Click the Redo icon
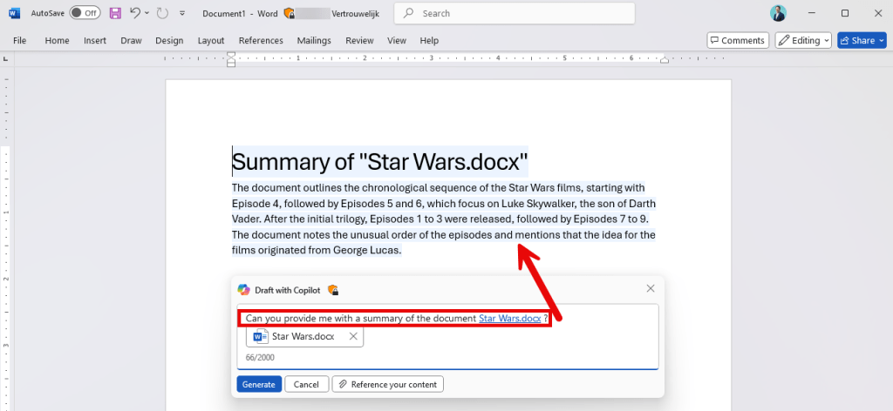 (164, 13)
